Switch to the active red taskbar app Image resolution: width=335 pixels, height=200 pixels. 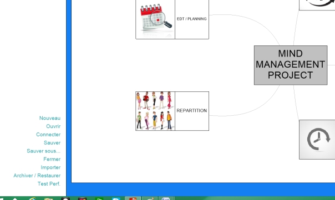pyautogui.click(x=133, y=198)
